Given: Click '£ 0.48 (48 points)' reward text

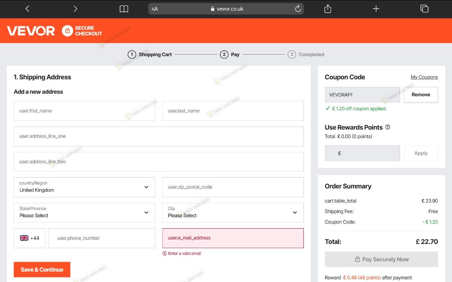Looking at the screenshot, I should pos(362,278).
